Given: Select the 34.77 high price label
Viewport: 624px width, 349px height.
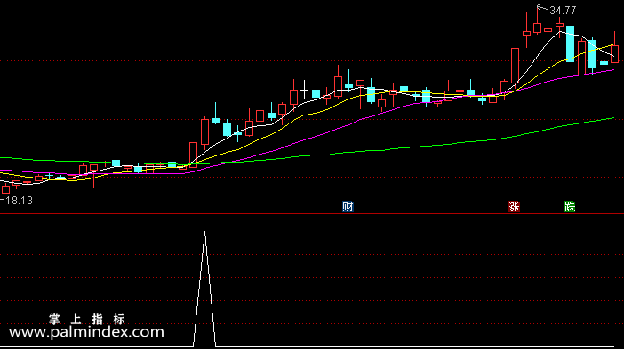Looking at the screenshot, I should [563, 11].
